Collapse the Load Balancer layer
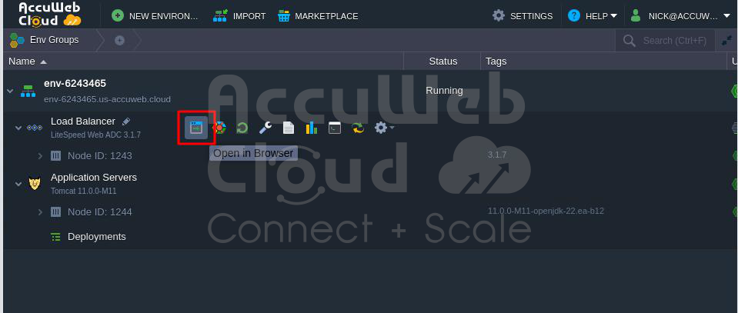 point(18,128)
